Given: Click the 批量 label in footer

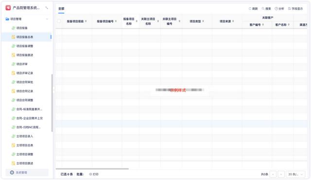Looking at the screenshot, I should (80, 174).
